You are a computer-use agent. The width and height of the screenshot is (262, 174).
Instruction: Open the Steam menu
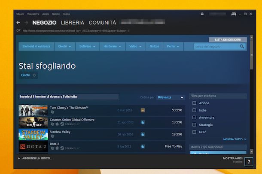point(20,14)
